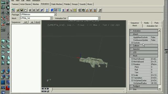Click the red crossed mesh icon
Viewport: 168px width, 94px height.
tap(67, 10)
